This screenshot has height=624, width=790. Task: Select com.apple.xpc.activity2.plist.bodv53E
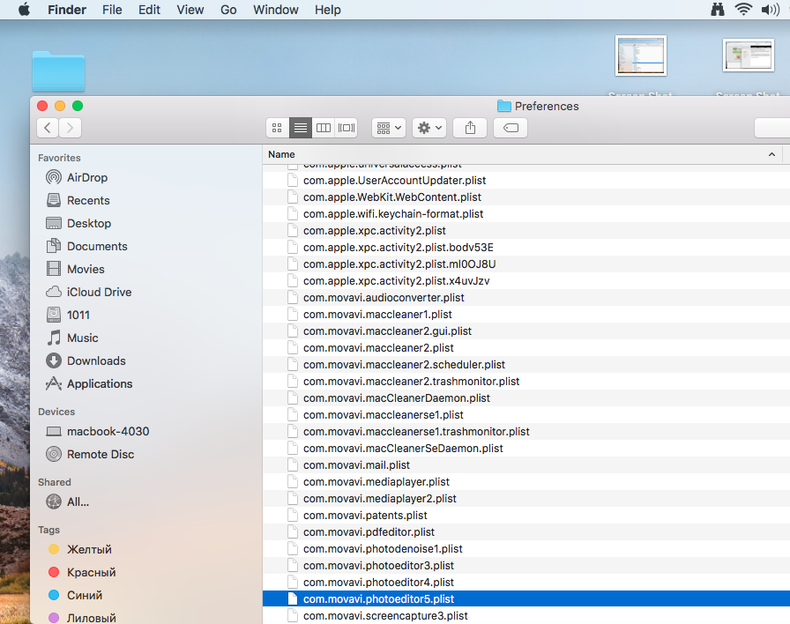tap(526, 248)
